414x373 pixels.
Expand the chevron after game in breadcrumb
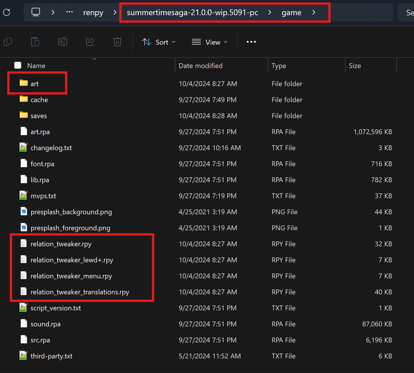(x=314, y=12)
